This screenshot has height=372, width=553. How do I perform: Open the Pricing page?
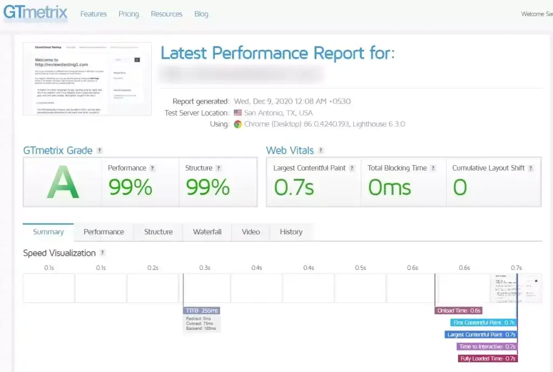click(129, 14)
